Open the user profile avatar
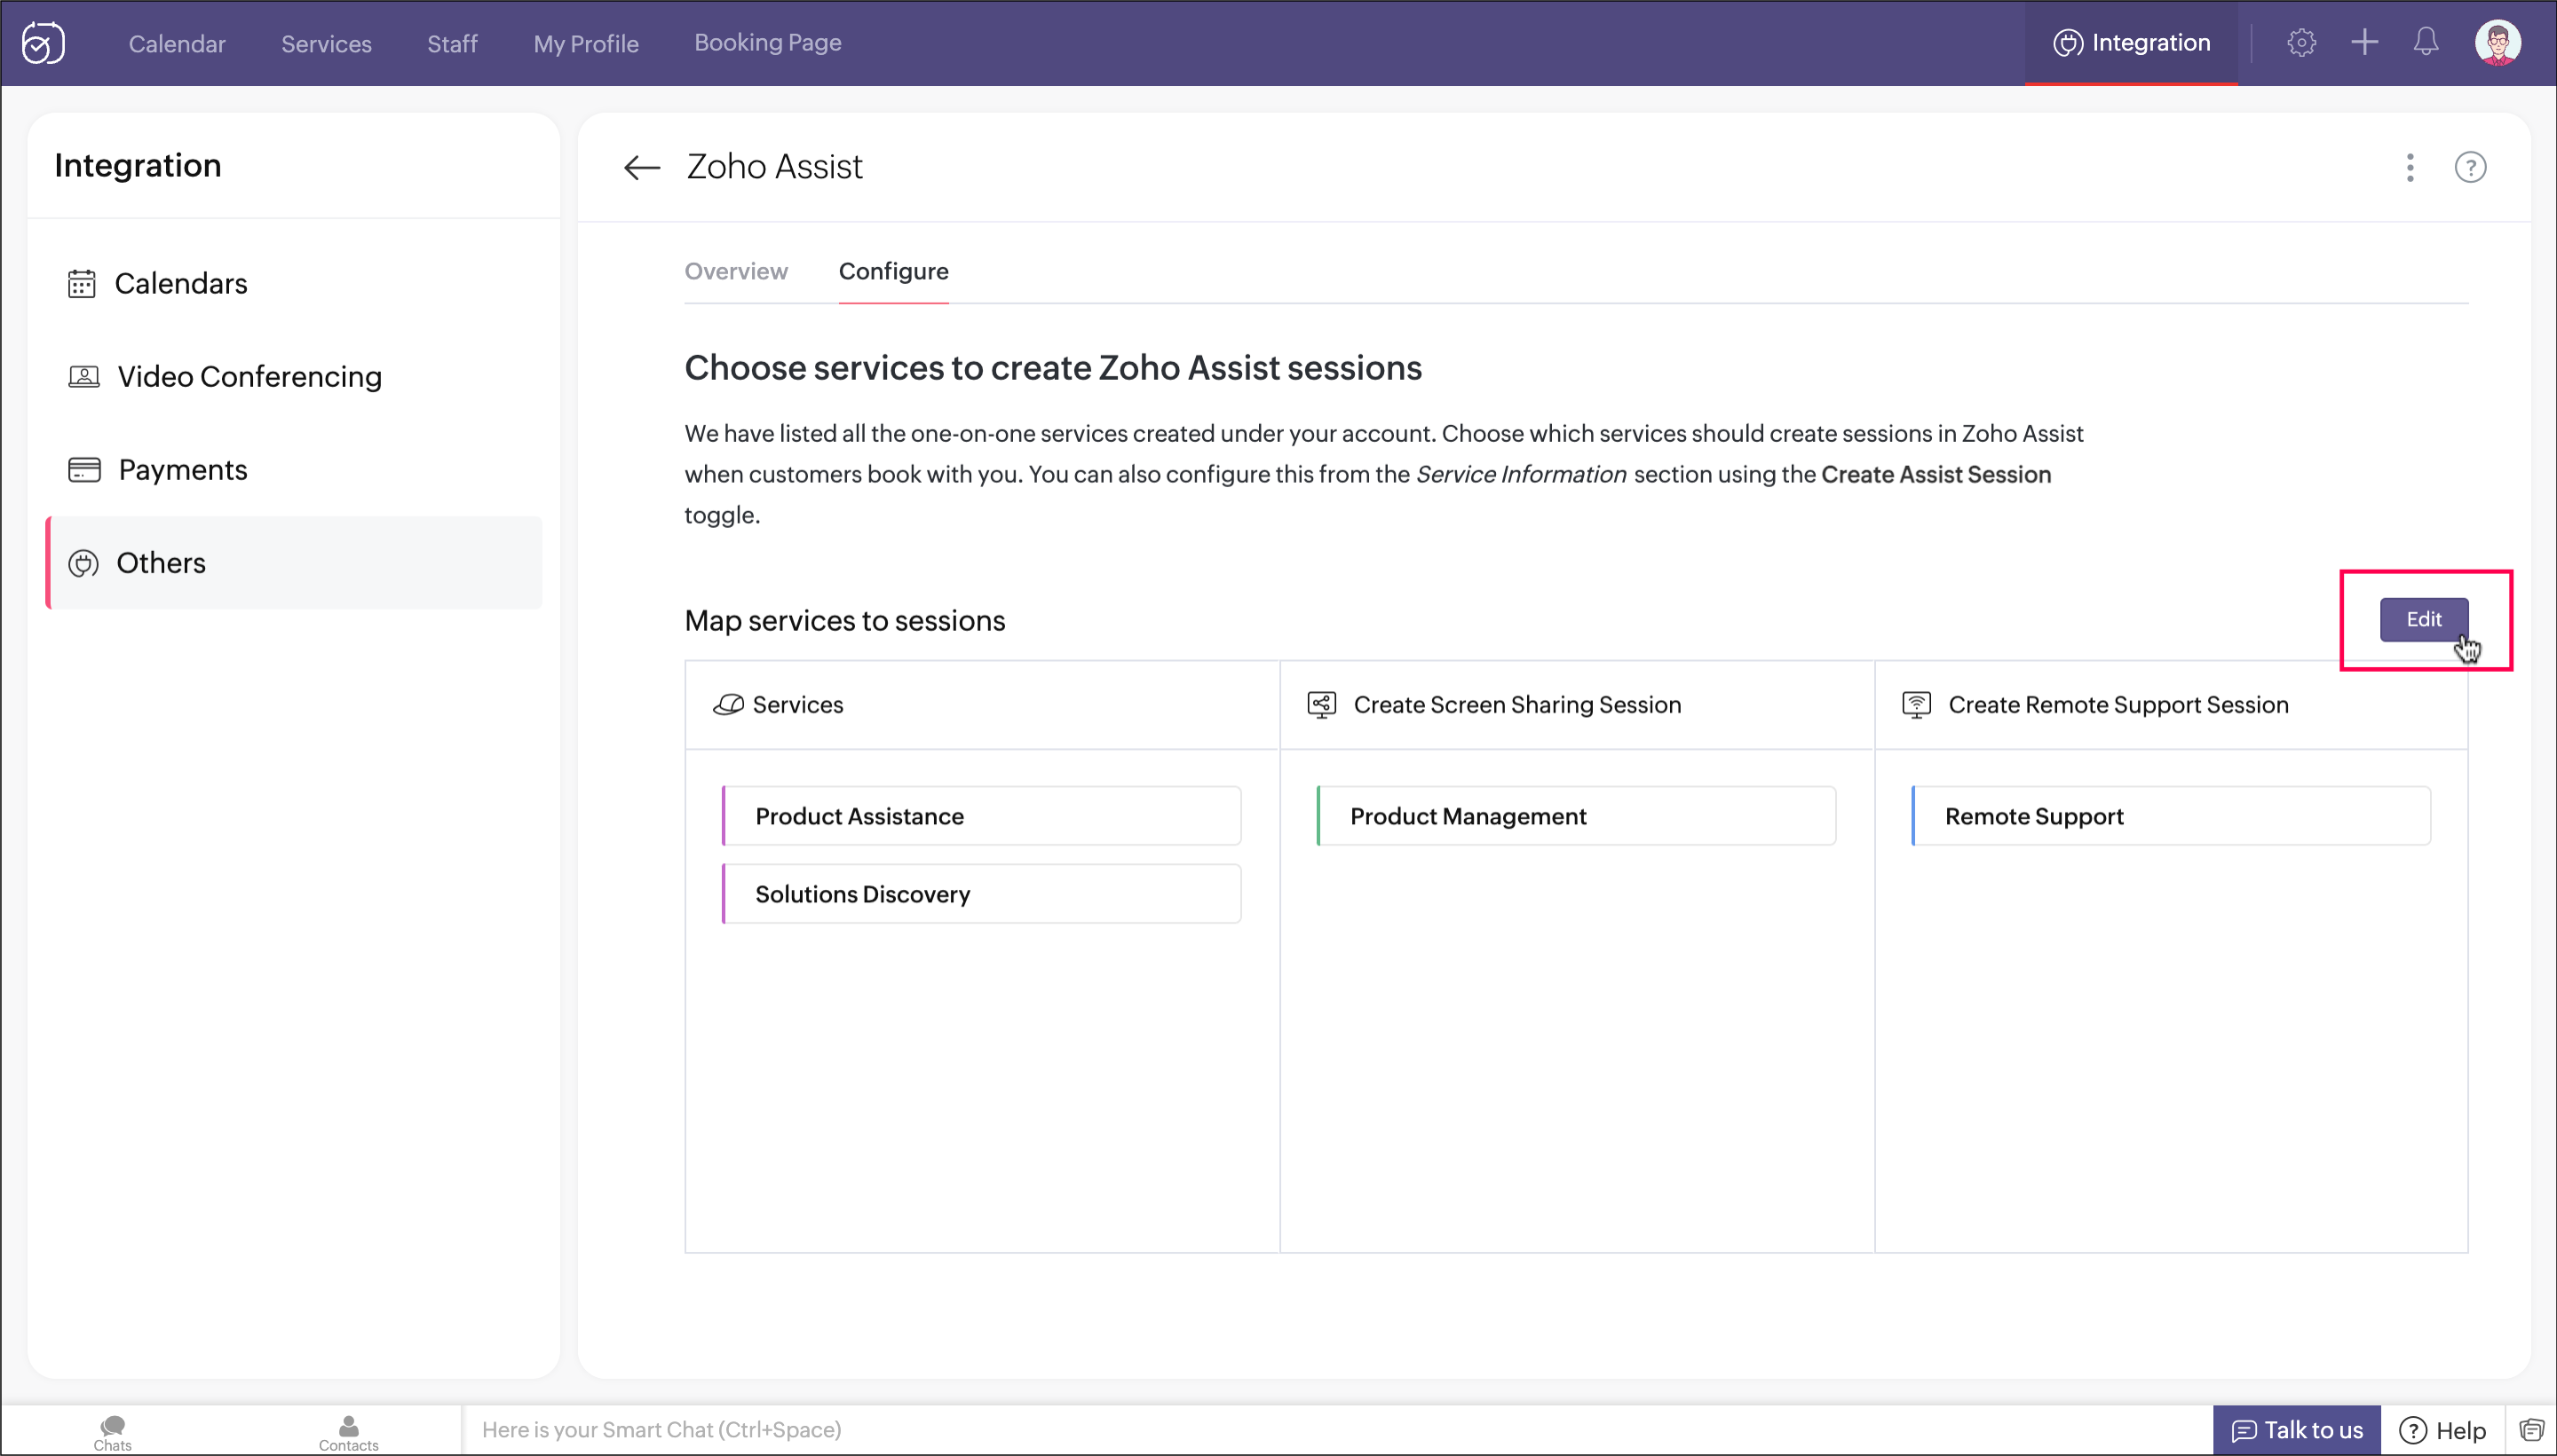The image size is (2557, 1456). 2498,43
